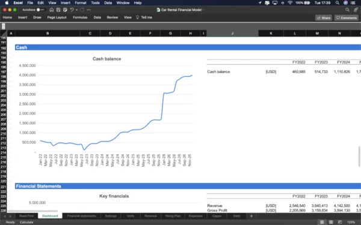The width and height of the screenshot is (361, 225).
Task: Click the Wi-Fi status icon
Action: click(x=290, y=3)
